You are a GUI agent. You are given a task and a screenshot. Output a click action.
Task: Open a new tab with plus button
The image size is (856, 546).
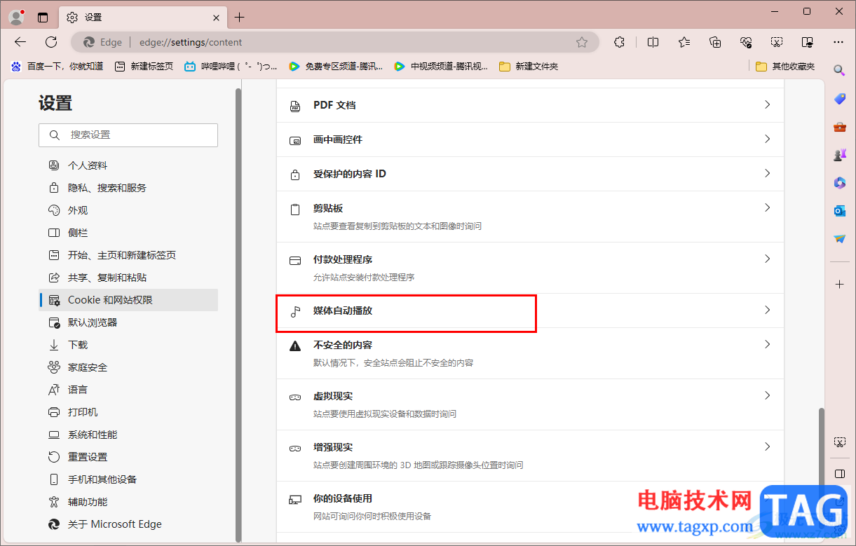pos(240,18)
